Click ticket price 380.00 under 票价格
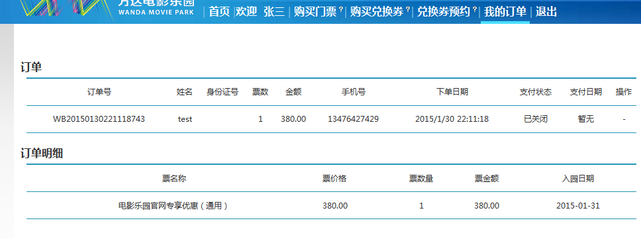The width and height of the screenshot is (641, 239). coord(335,206)
